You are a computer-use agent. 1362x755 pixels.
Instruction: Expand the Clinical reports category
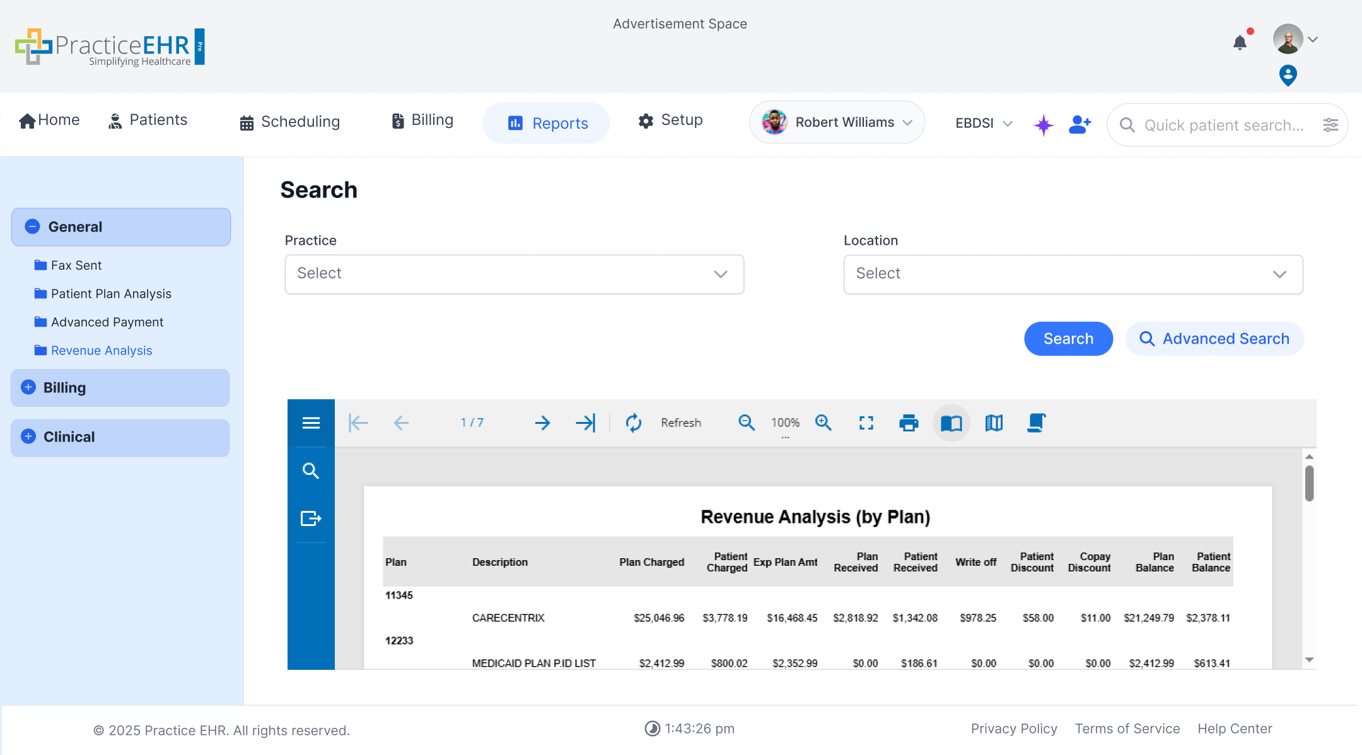coord(28,436)
